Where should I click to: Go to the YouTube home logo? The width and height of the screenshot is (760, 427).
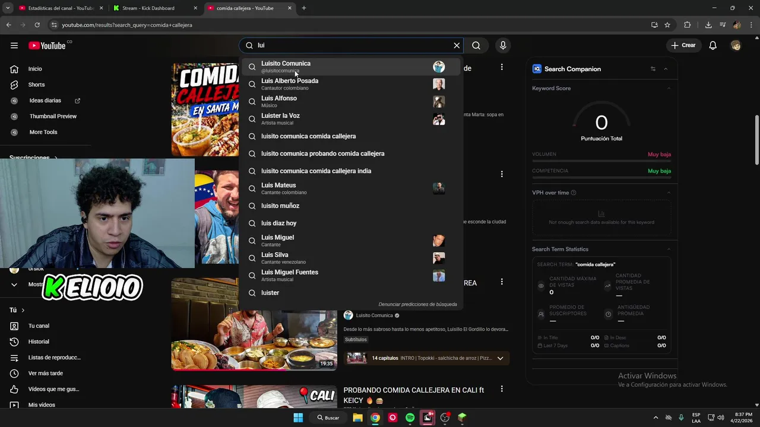pyautogui.click(x=47, y=45)
